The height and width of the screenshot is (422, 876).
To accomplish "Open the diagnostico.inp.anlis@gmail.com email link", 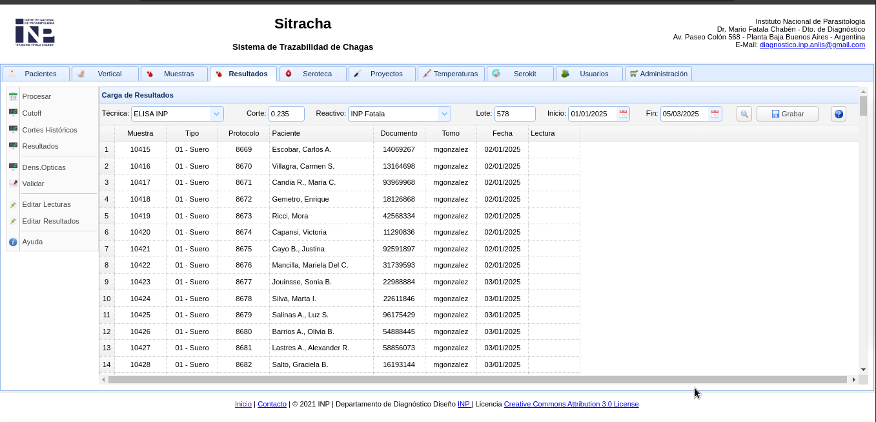I will (812, 45).
